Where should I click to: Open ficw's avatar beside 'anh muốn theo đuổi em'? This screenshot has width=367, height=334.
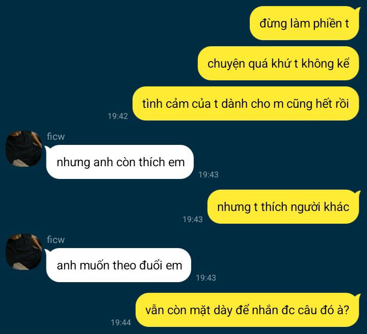point(23,252)
